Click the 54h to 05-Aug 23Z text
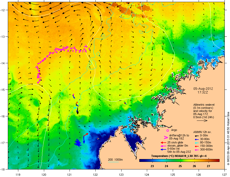 pos(179,152)
